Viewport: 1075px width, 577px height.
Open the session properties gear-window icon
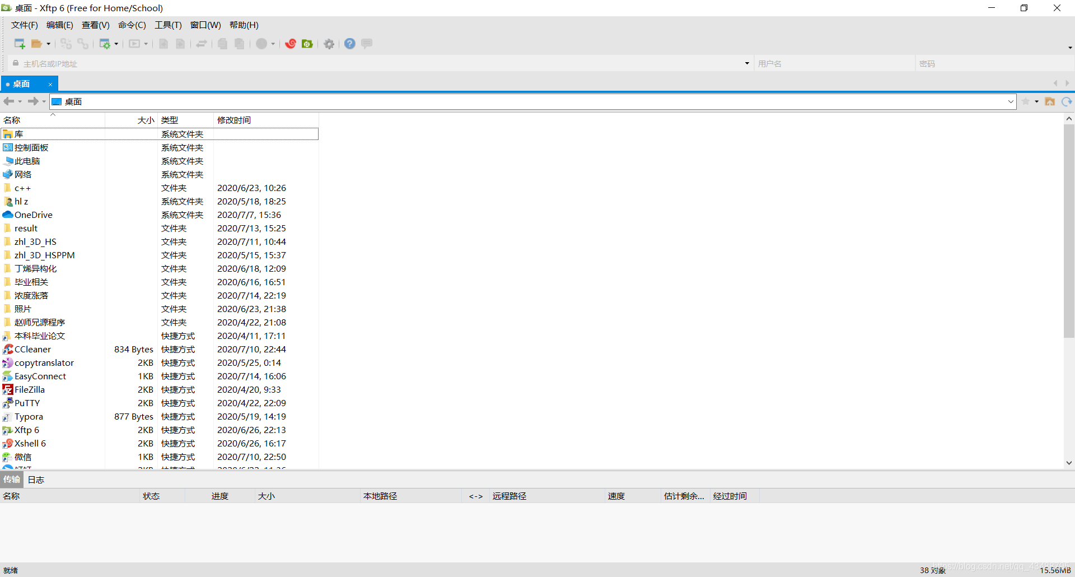click(105, 44)
